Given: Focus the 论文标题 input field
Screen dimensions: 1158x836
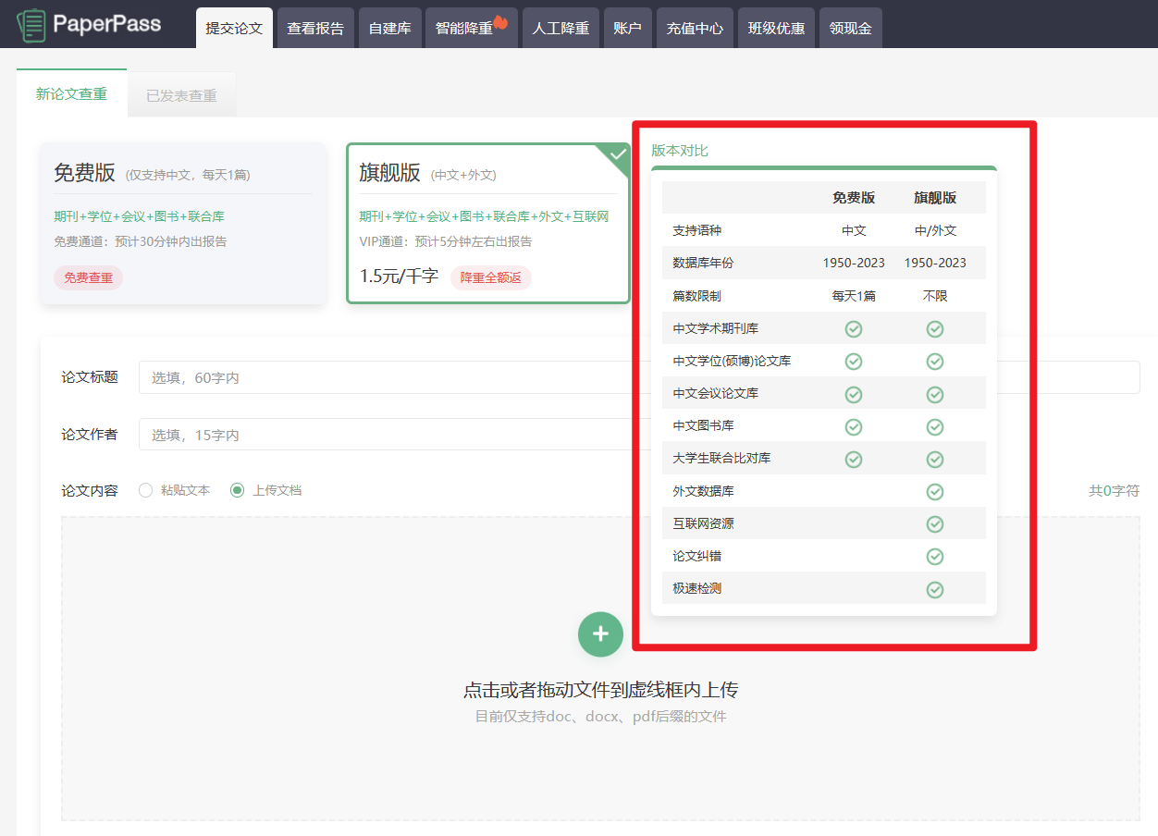Looking at the screenshot, I should point(639,377).
